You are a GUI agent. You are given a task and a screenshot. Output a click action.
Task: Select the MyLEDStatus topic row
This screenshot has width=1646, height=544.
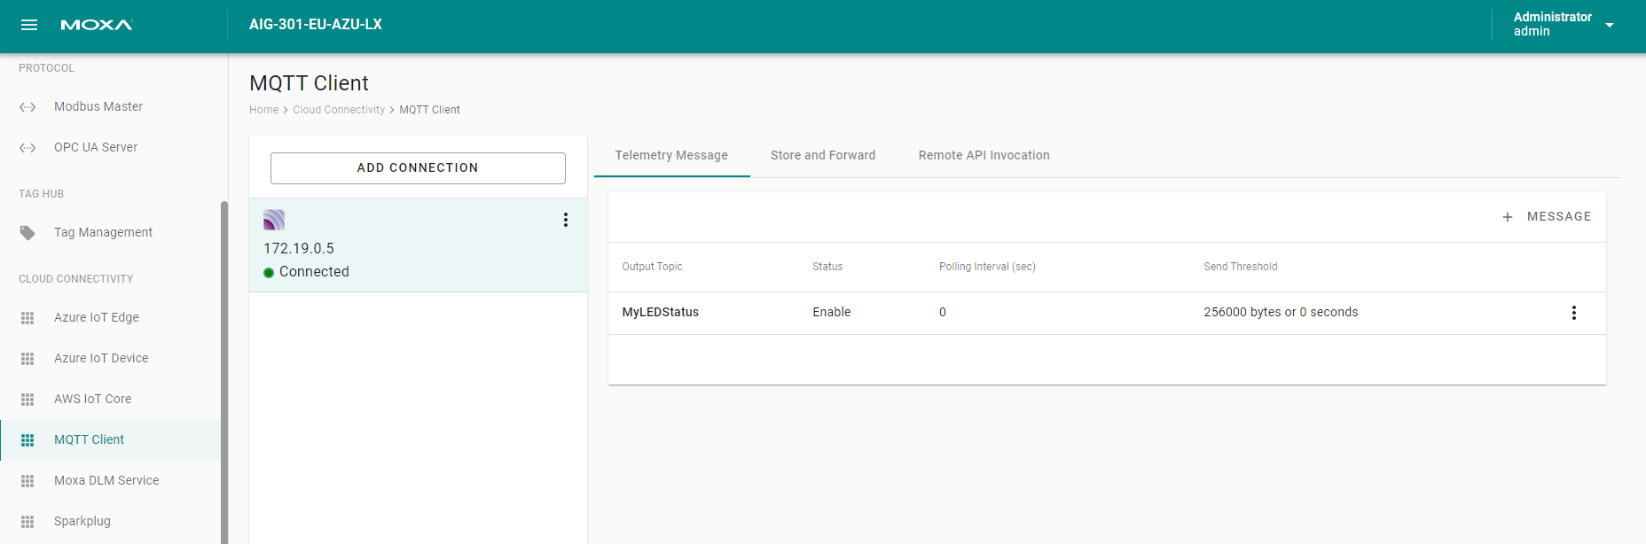point(1107,313)
